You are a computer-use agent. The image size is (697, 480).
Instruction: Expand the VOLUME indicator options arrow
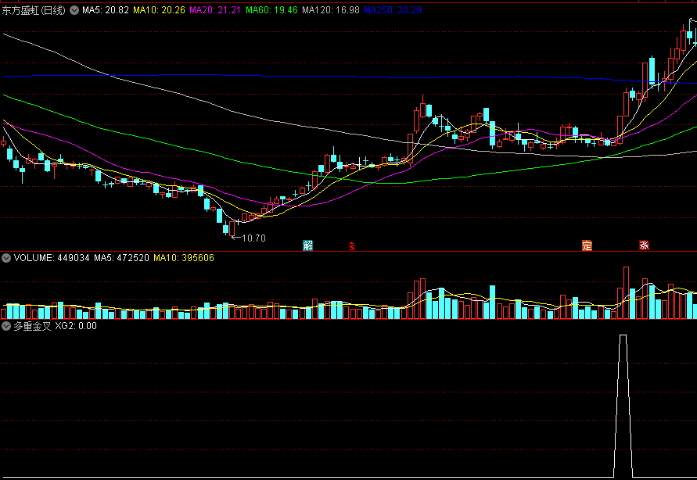click(6, 258)
